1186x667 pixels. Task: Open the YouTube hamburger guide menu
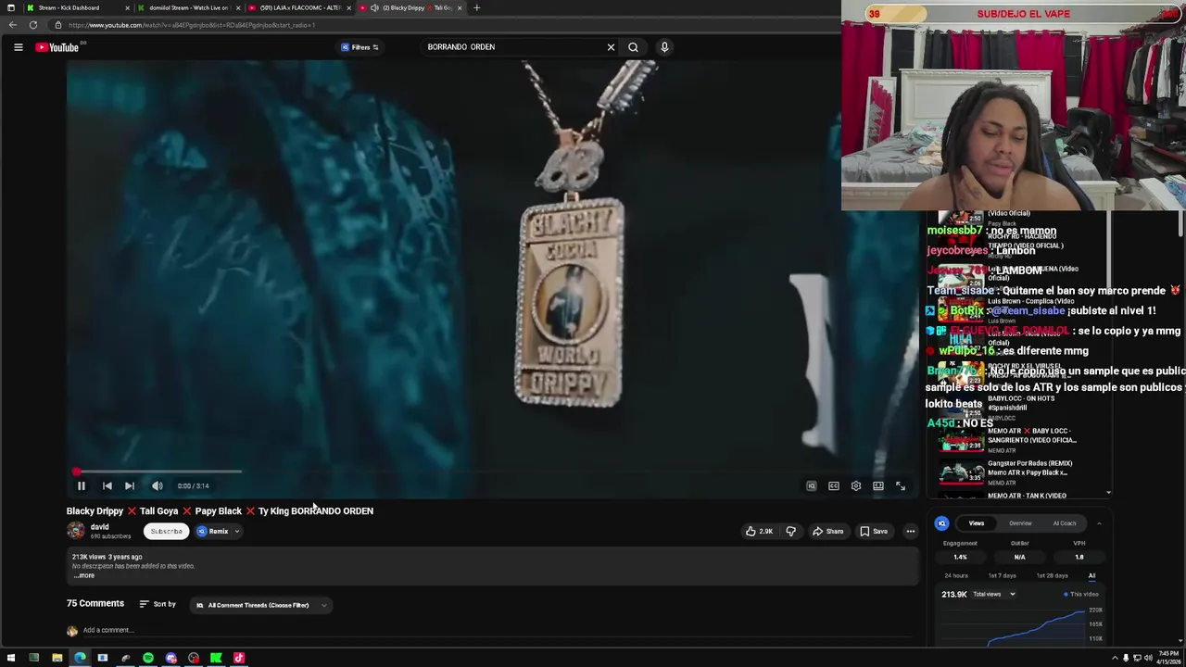point(18,47)
